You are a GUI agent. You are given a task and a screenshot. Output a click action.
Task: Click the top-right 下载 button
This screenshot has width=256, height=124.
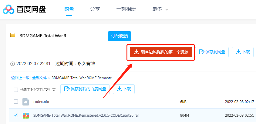tap(243, 52)
